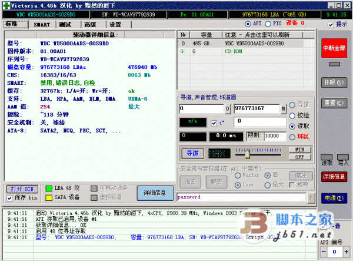This screenshot has height=261, width=353.
Task: Select the 坏区 bad sector radio option
Action: [292, 137]
